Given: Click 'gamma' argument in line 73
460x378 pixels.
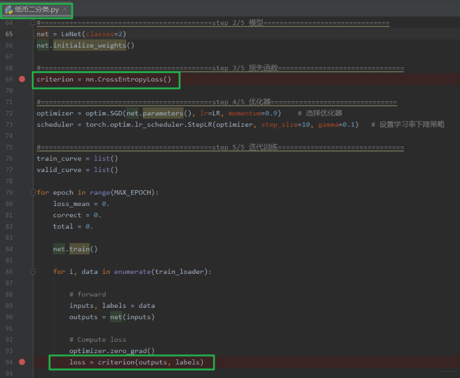Looking at the screenshot, I should point(328,125).
